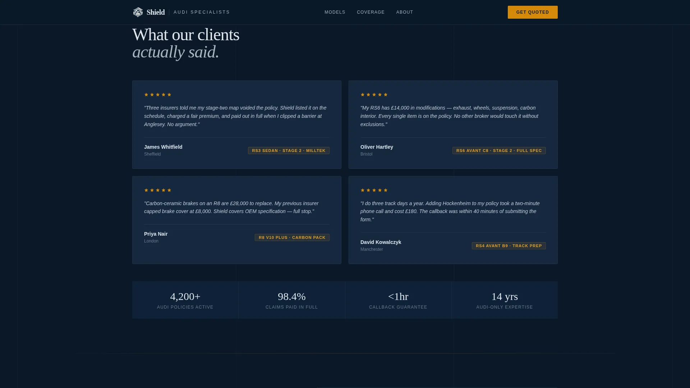Click the Claims Paid In Full label
The height and width of the screenshot is (388, 690).
tap(292, 307)
